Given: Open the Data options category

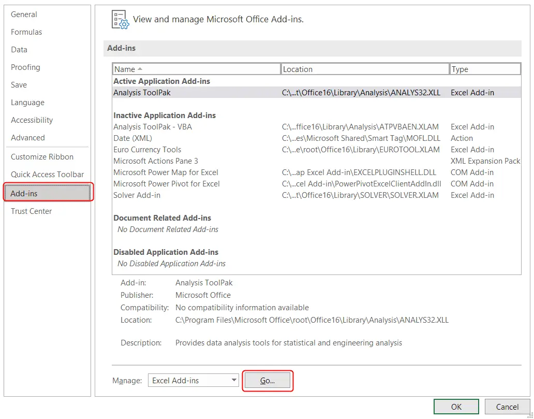Looking at the screenshot, I should (19, 50).
